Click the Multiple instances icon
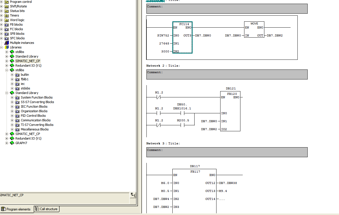This screenshot has height=215, width=339. click(7, 43)
